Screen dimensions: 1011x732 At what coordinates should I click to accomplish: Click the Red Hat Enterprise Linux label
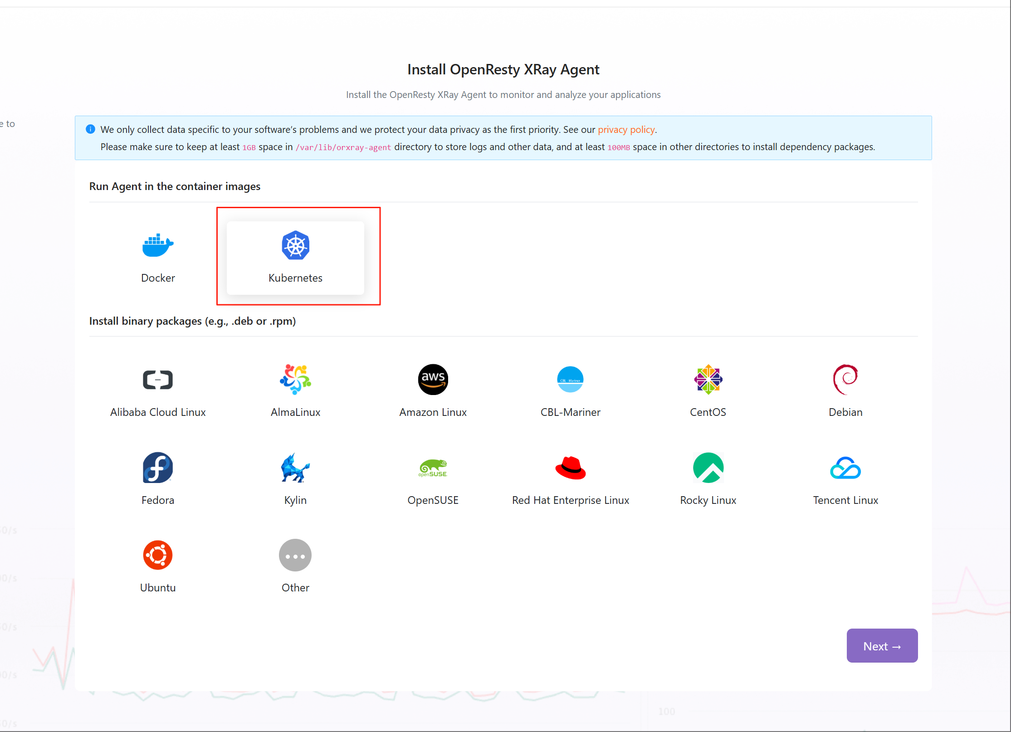[x=570, y=500]
